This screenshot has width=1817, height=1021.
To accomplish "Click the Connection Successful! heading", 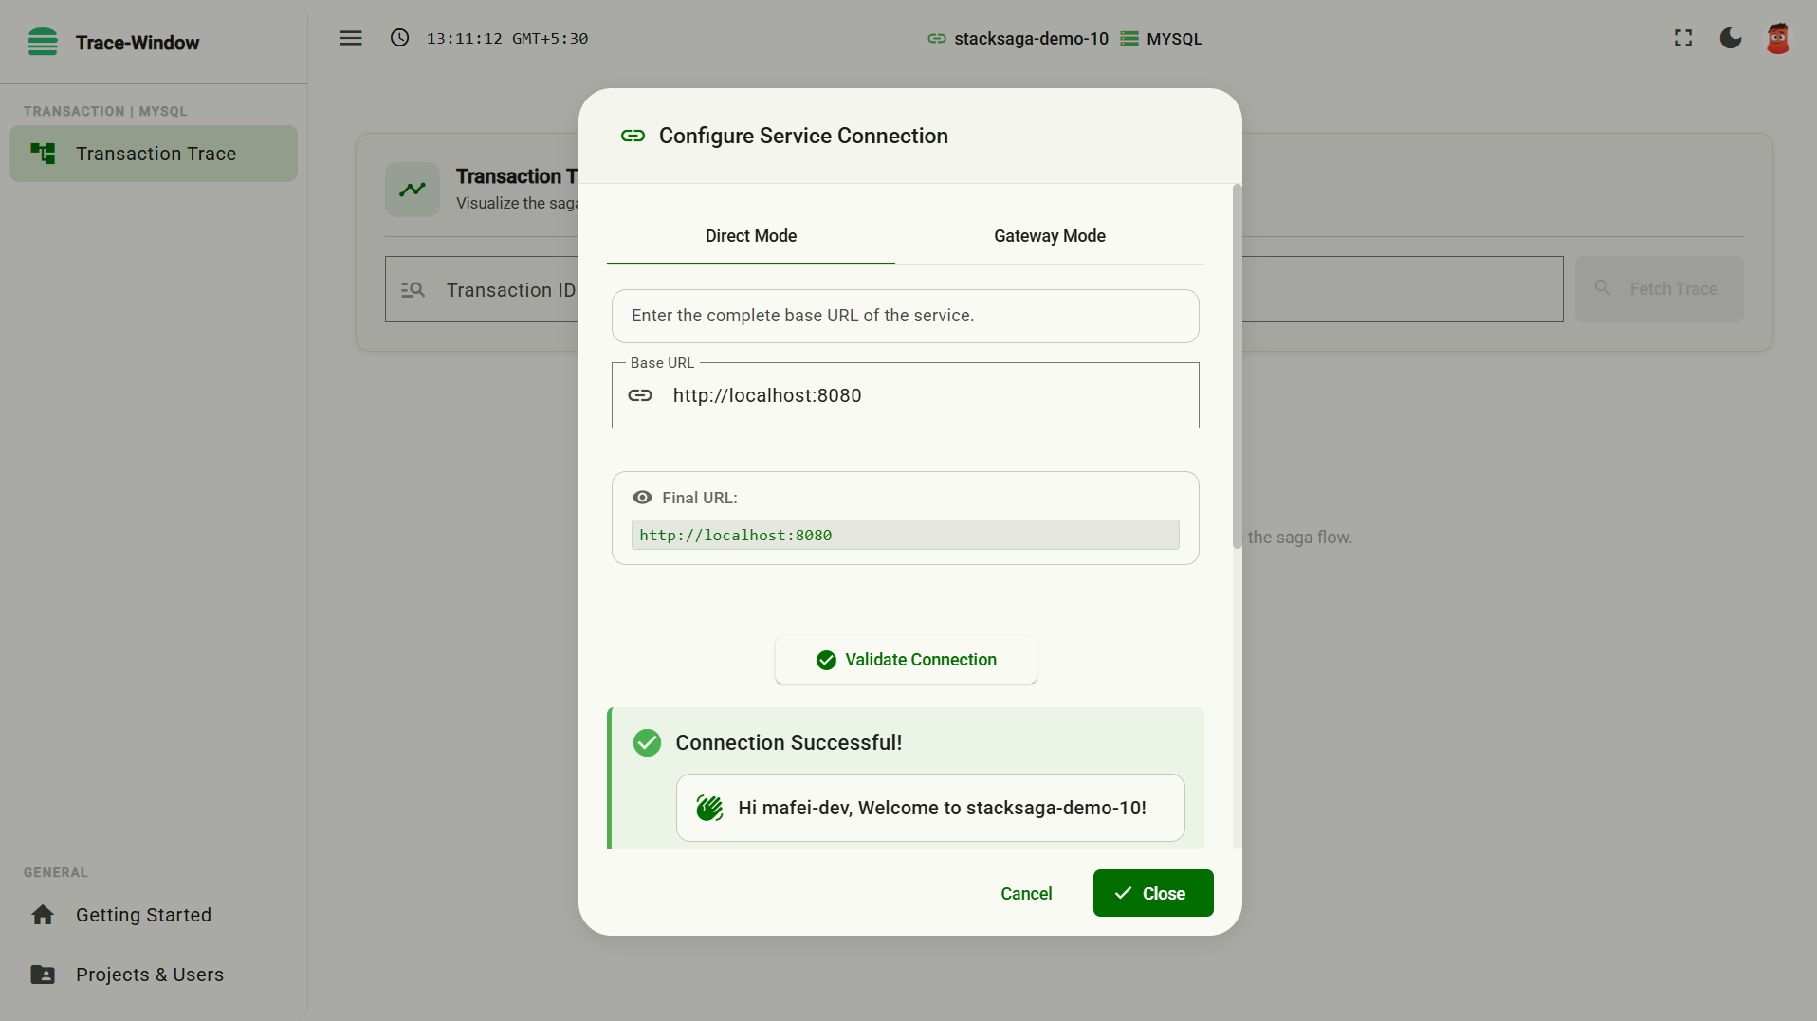I will pos(789,742).
